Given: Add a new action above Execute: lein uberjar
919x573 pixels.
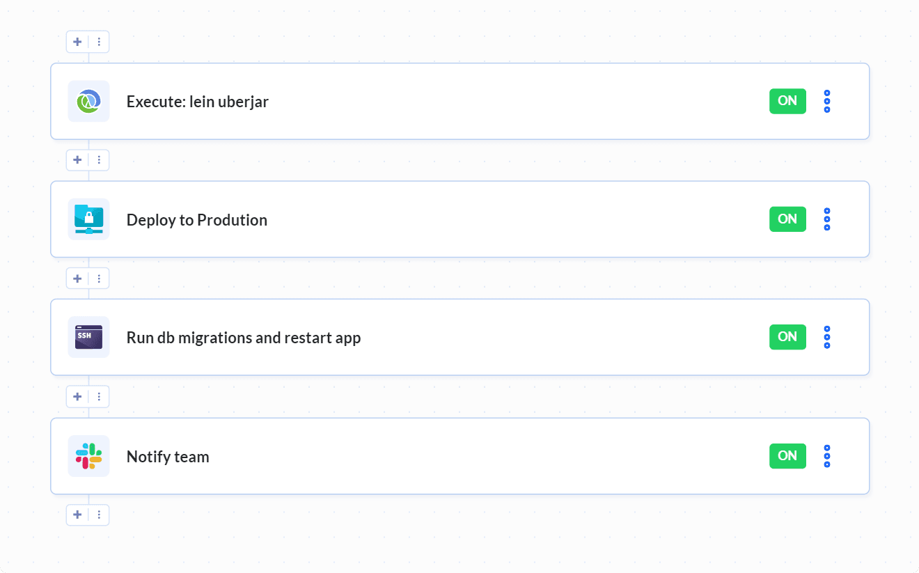Looking at the screenshot, I should pyautogui.click(x=77, y=42).
